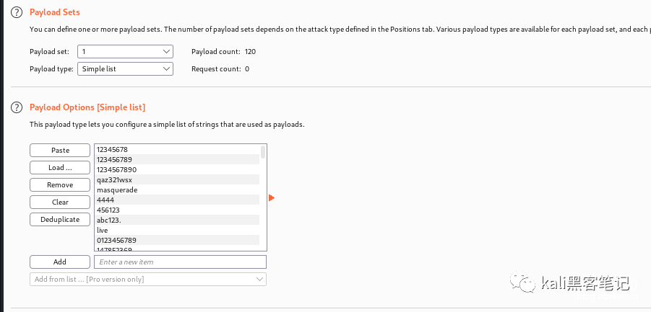Open the Payload Options help icon

coord(16,107)
